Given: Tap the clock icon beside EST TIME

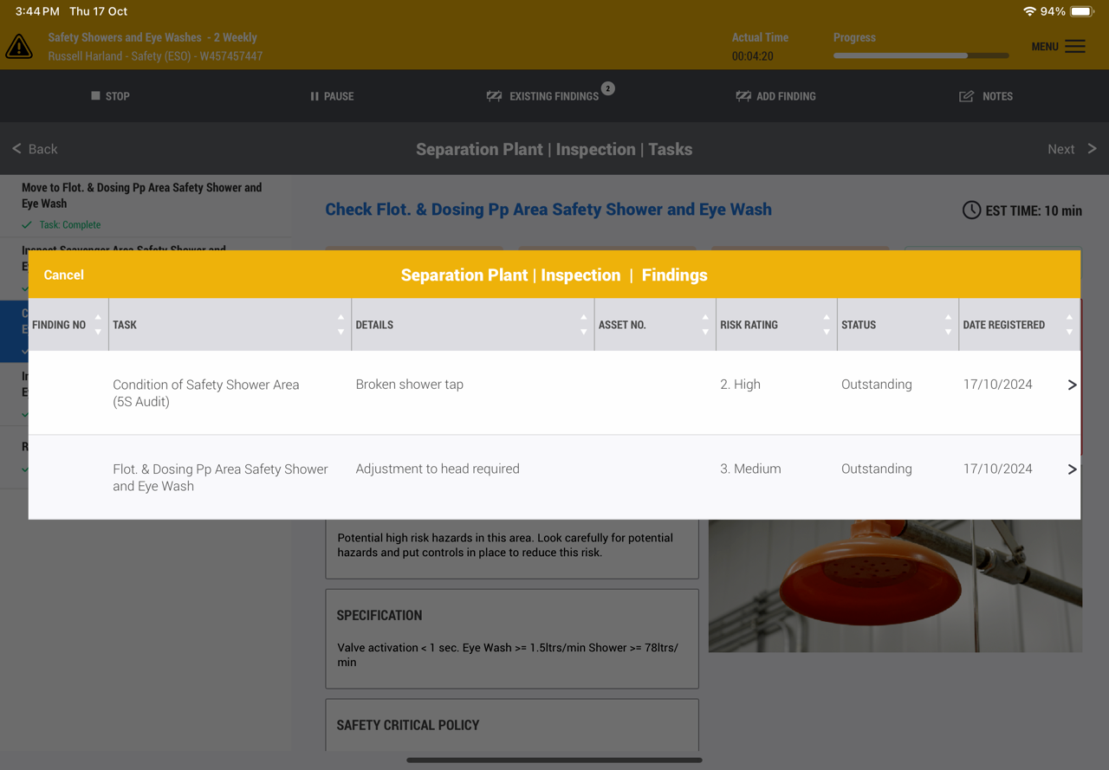Looking at the screenshot, I should coord(971,210).
